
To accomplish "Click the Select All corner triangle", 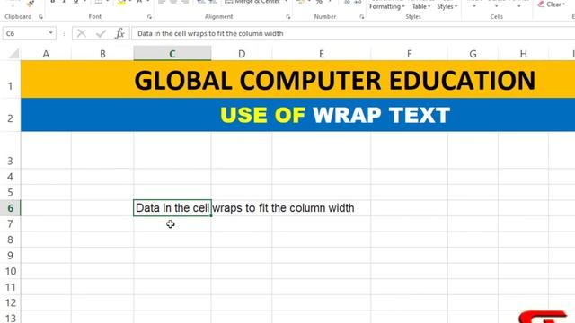I will pyautogui.click(x=13, y=54).
